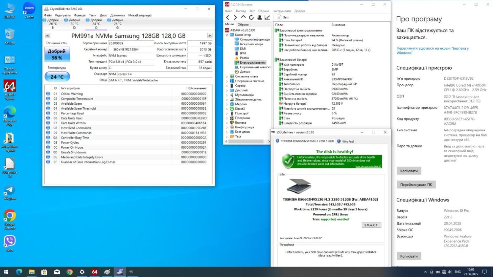Collapse the Комп'ютер tree node
The height and width of the screenshot is (277, 493).
point(227,35)
